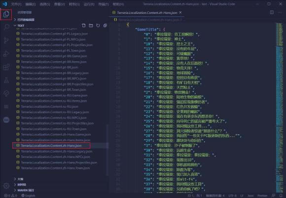Open the Extensions view
The height and width of the screenshot is (198, 286).
6,67
